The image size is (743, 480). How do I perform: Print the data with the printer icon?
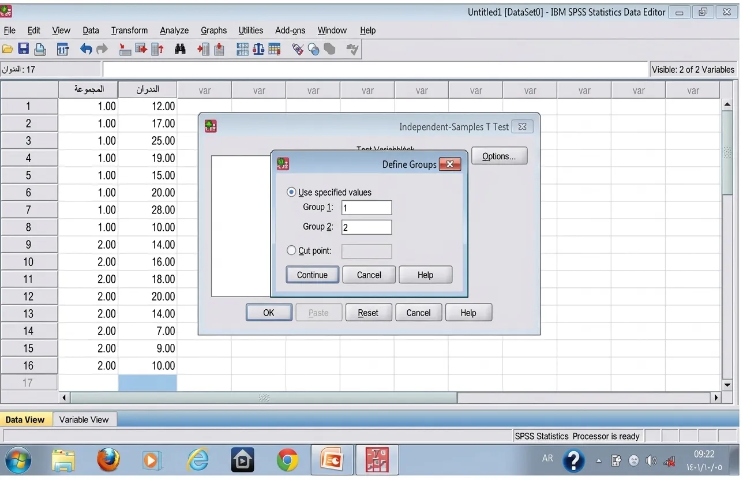pyautogui.click(x=40, y=50)
